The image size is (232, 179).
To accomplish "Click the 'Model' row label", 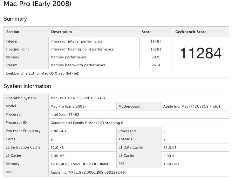I will [x=11, y=106].
